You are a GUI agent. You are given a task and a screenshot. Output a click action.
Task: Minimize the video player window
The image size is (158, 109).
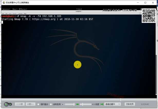[138, 3]
